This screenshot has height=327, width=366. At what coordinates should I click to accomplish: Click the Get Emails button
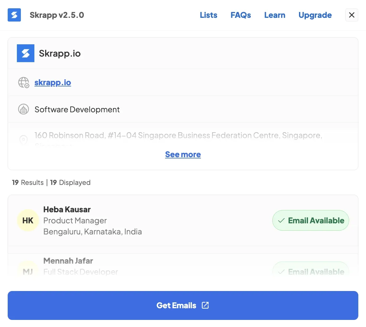[183, 305]
